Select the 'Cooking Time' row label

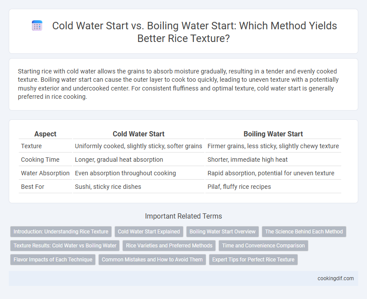[x=40, y=160]
